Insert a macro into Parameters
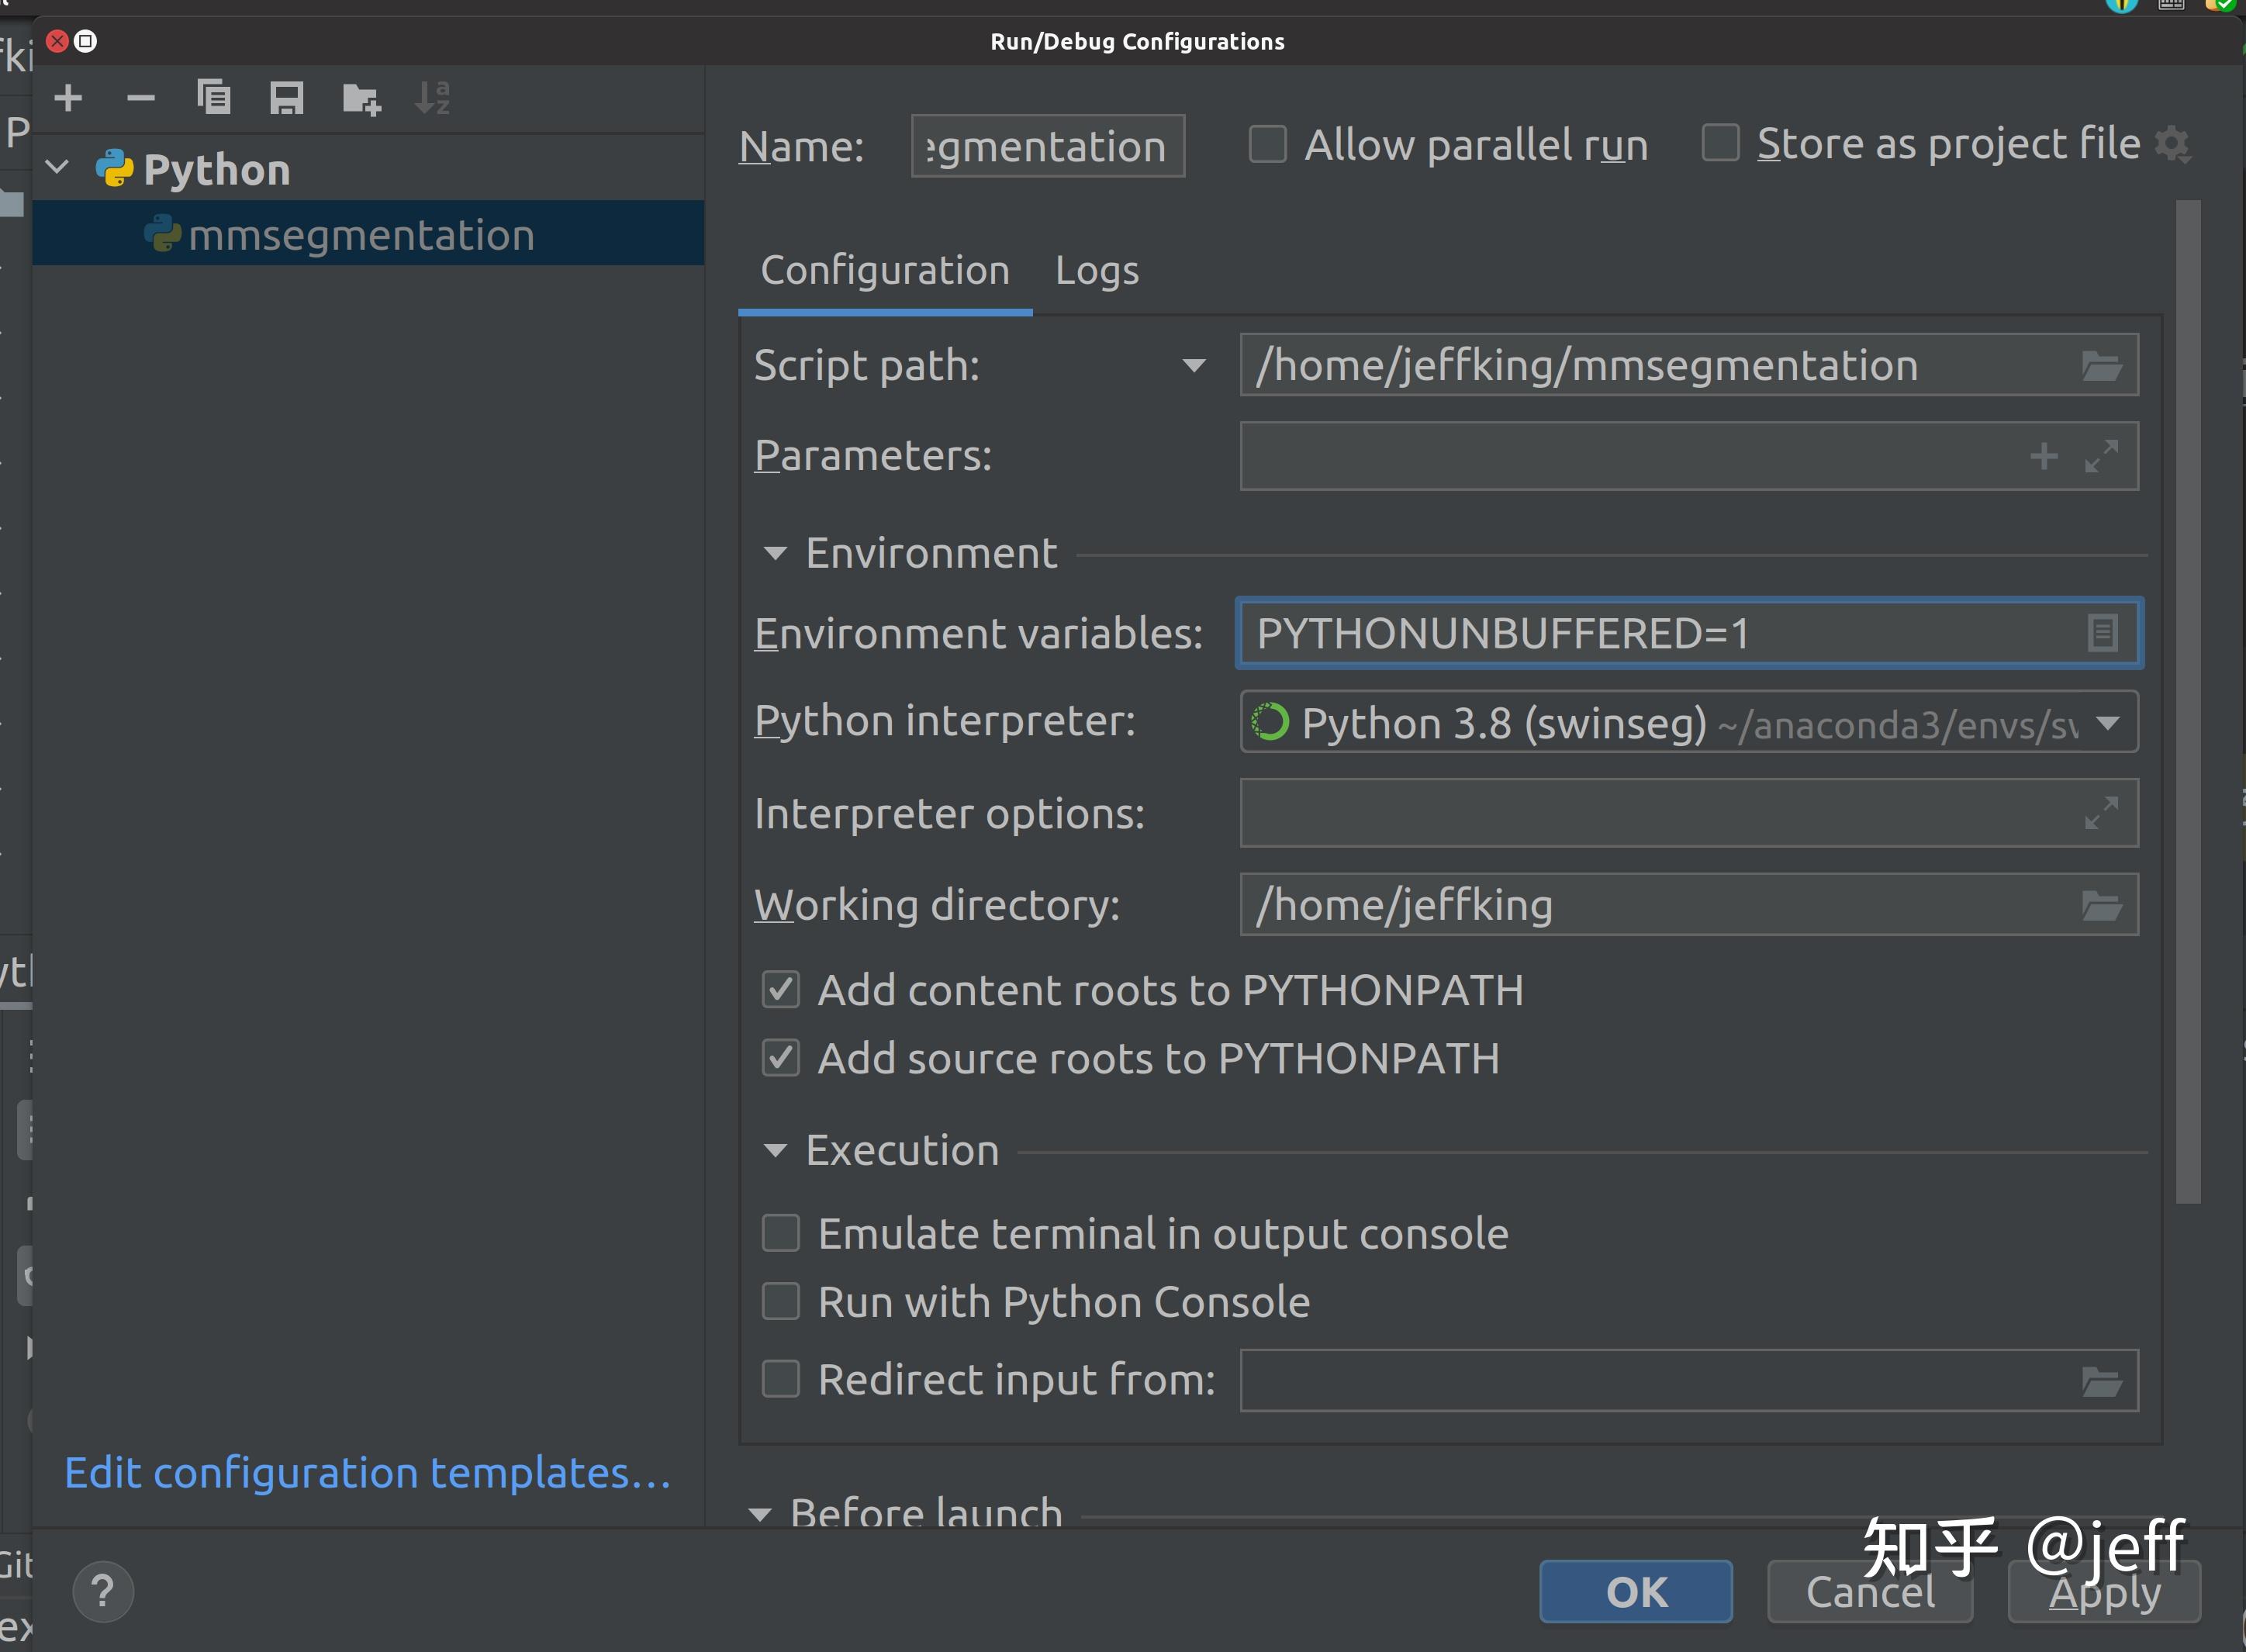 point(2044,456)
